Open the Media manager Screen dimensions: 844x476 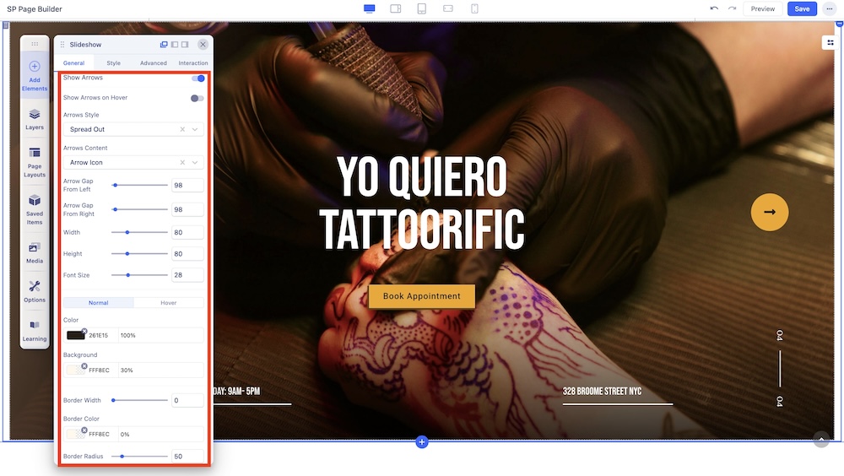35,252
